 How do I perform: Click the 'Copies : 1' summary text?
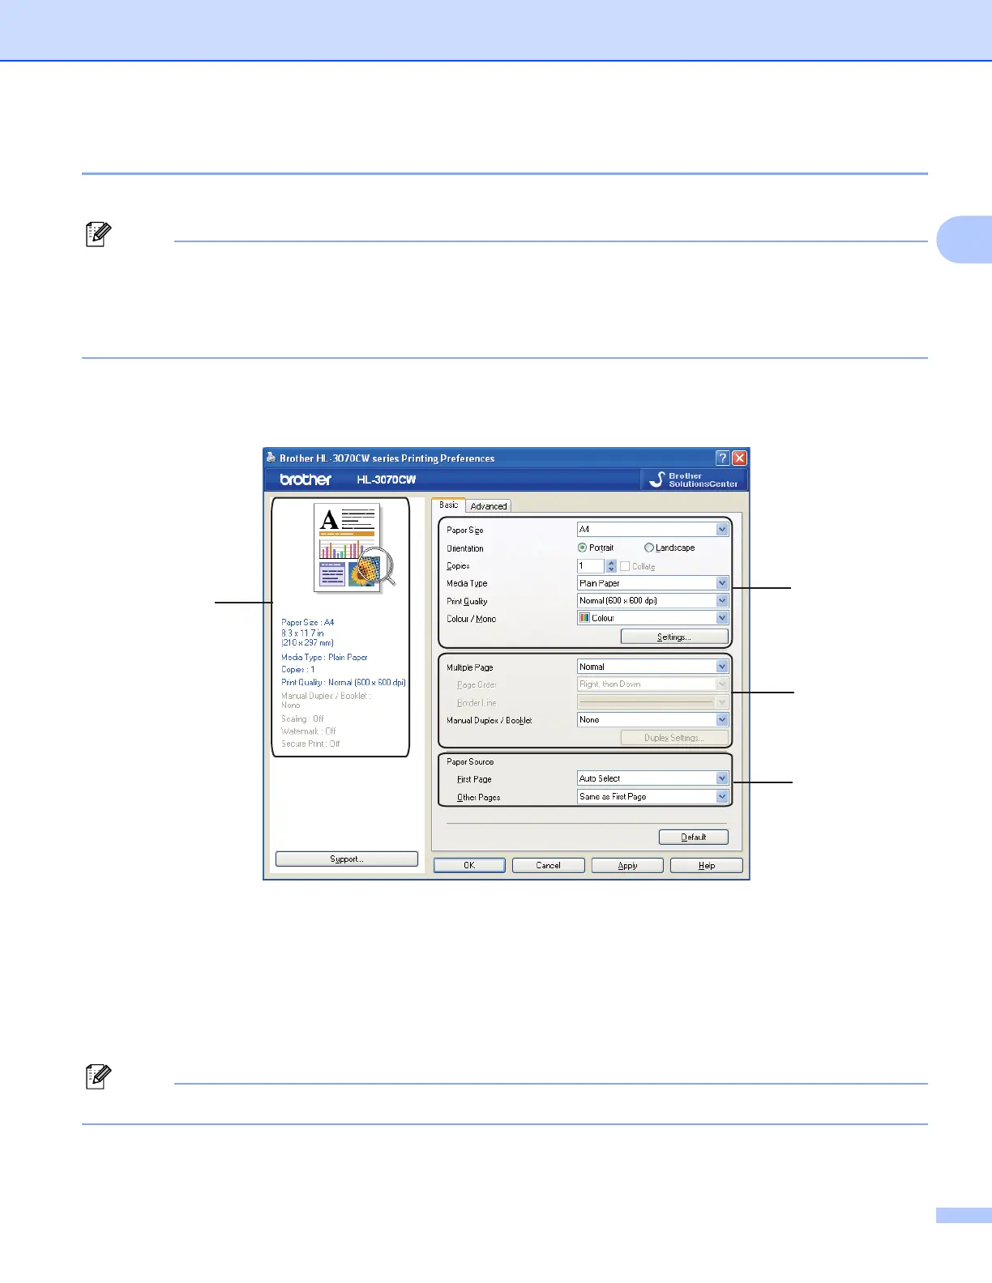298,669
